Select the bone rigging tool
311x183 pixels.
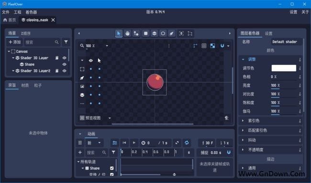136,33
